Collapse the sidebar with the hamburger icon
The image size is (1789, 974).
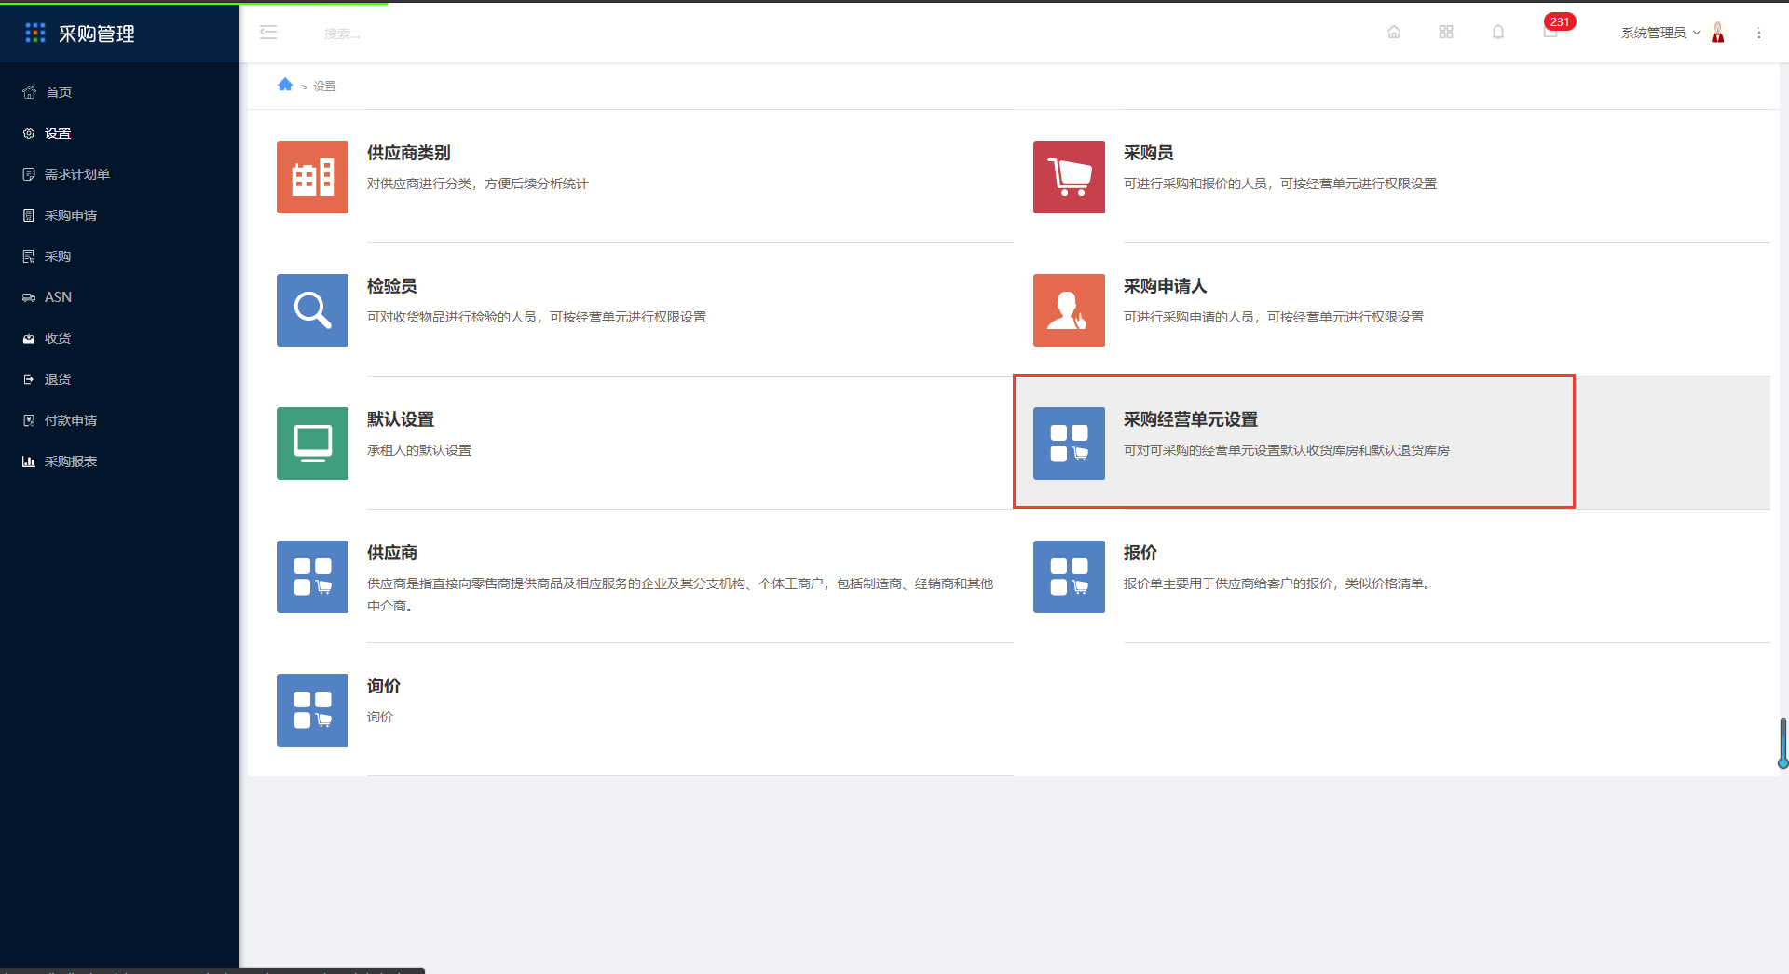coord(268,33)
